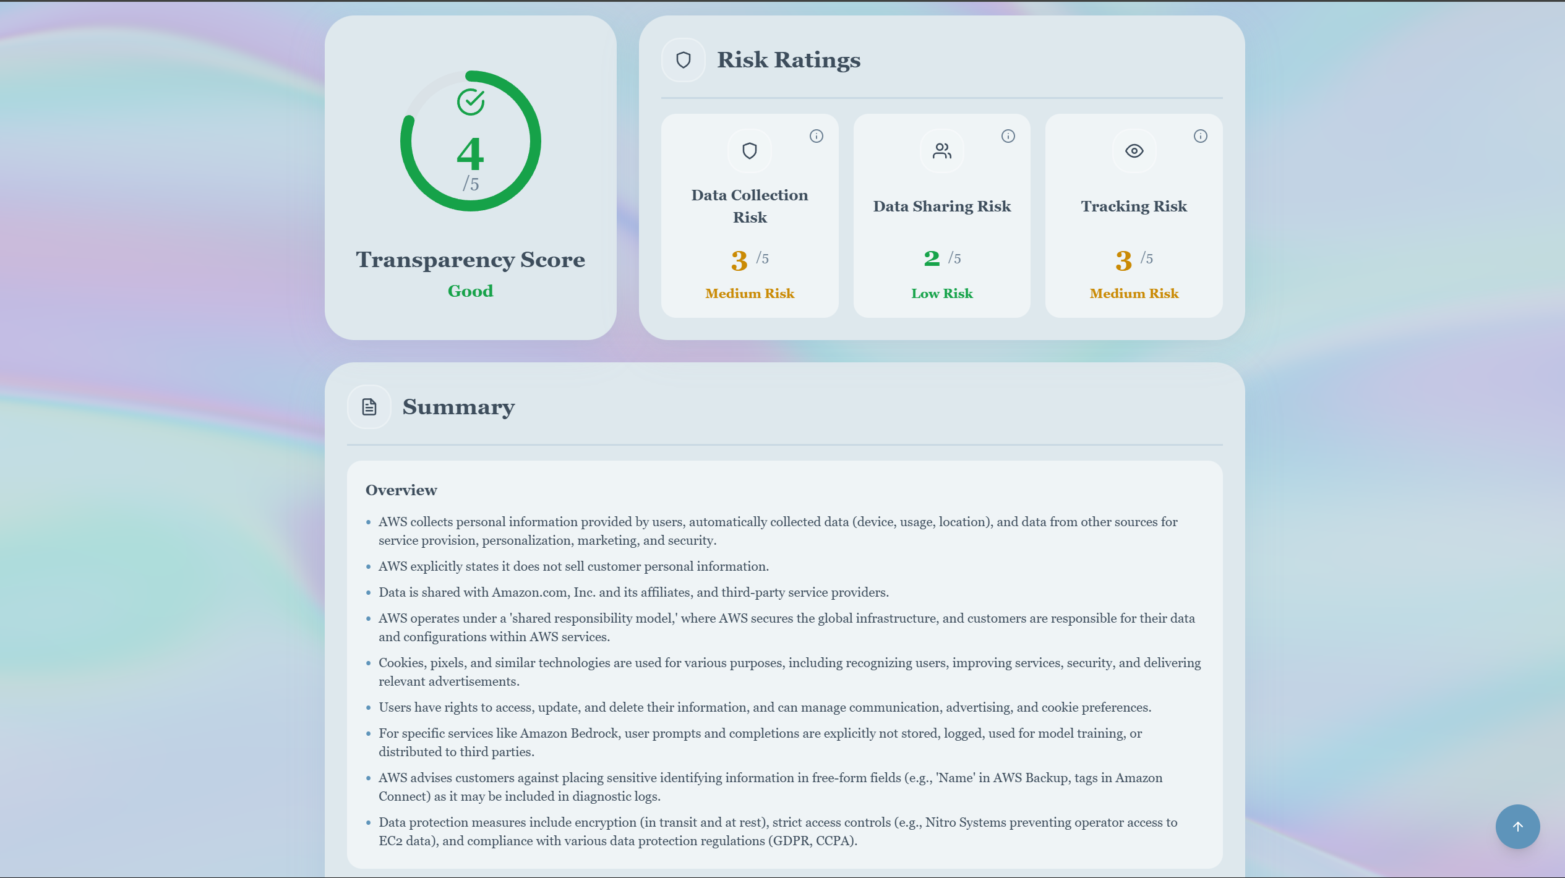Click the info icon on Tracking Risk
Screen dimensions: 1565x878
pos(1200,136)
